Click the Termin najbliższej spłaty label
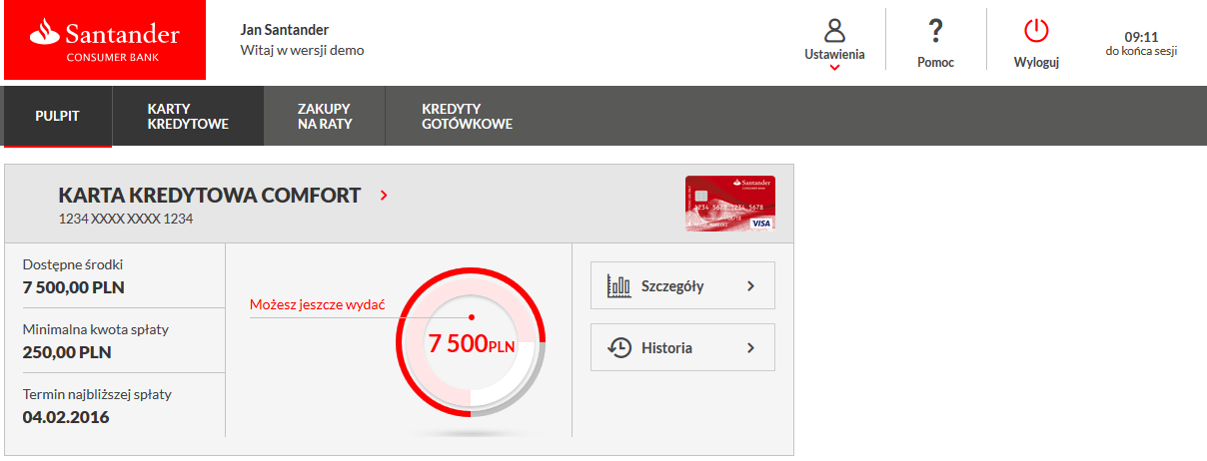The width and height of the screenshot is (1207, 461). tap(97, 394)
